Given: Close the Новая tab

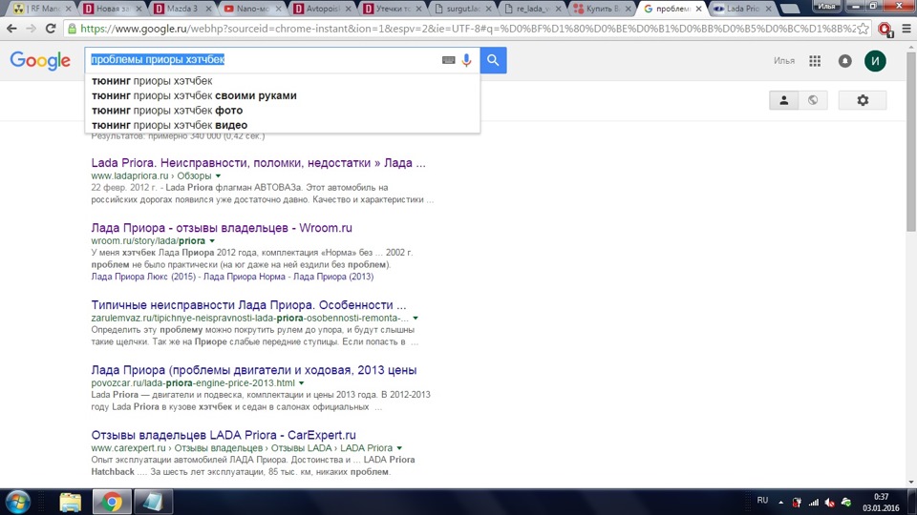Looking at the screenshot, I should [x=139, y=9].
